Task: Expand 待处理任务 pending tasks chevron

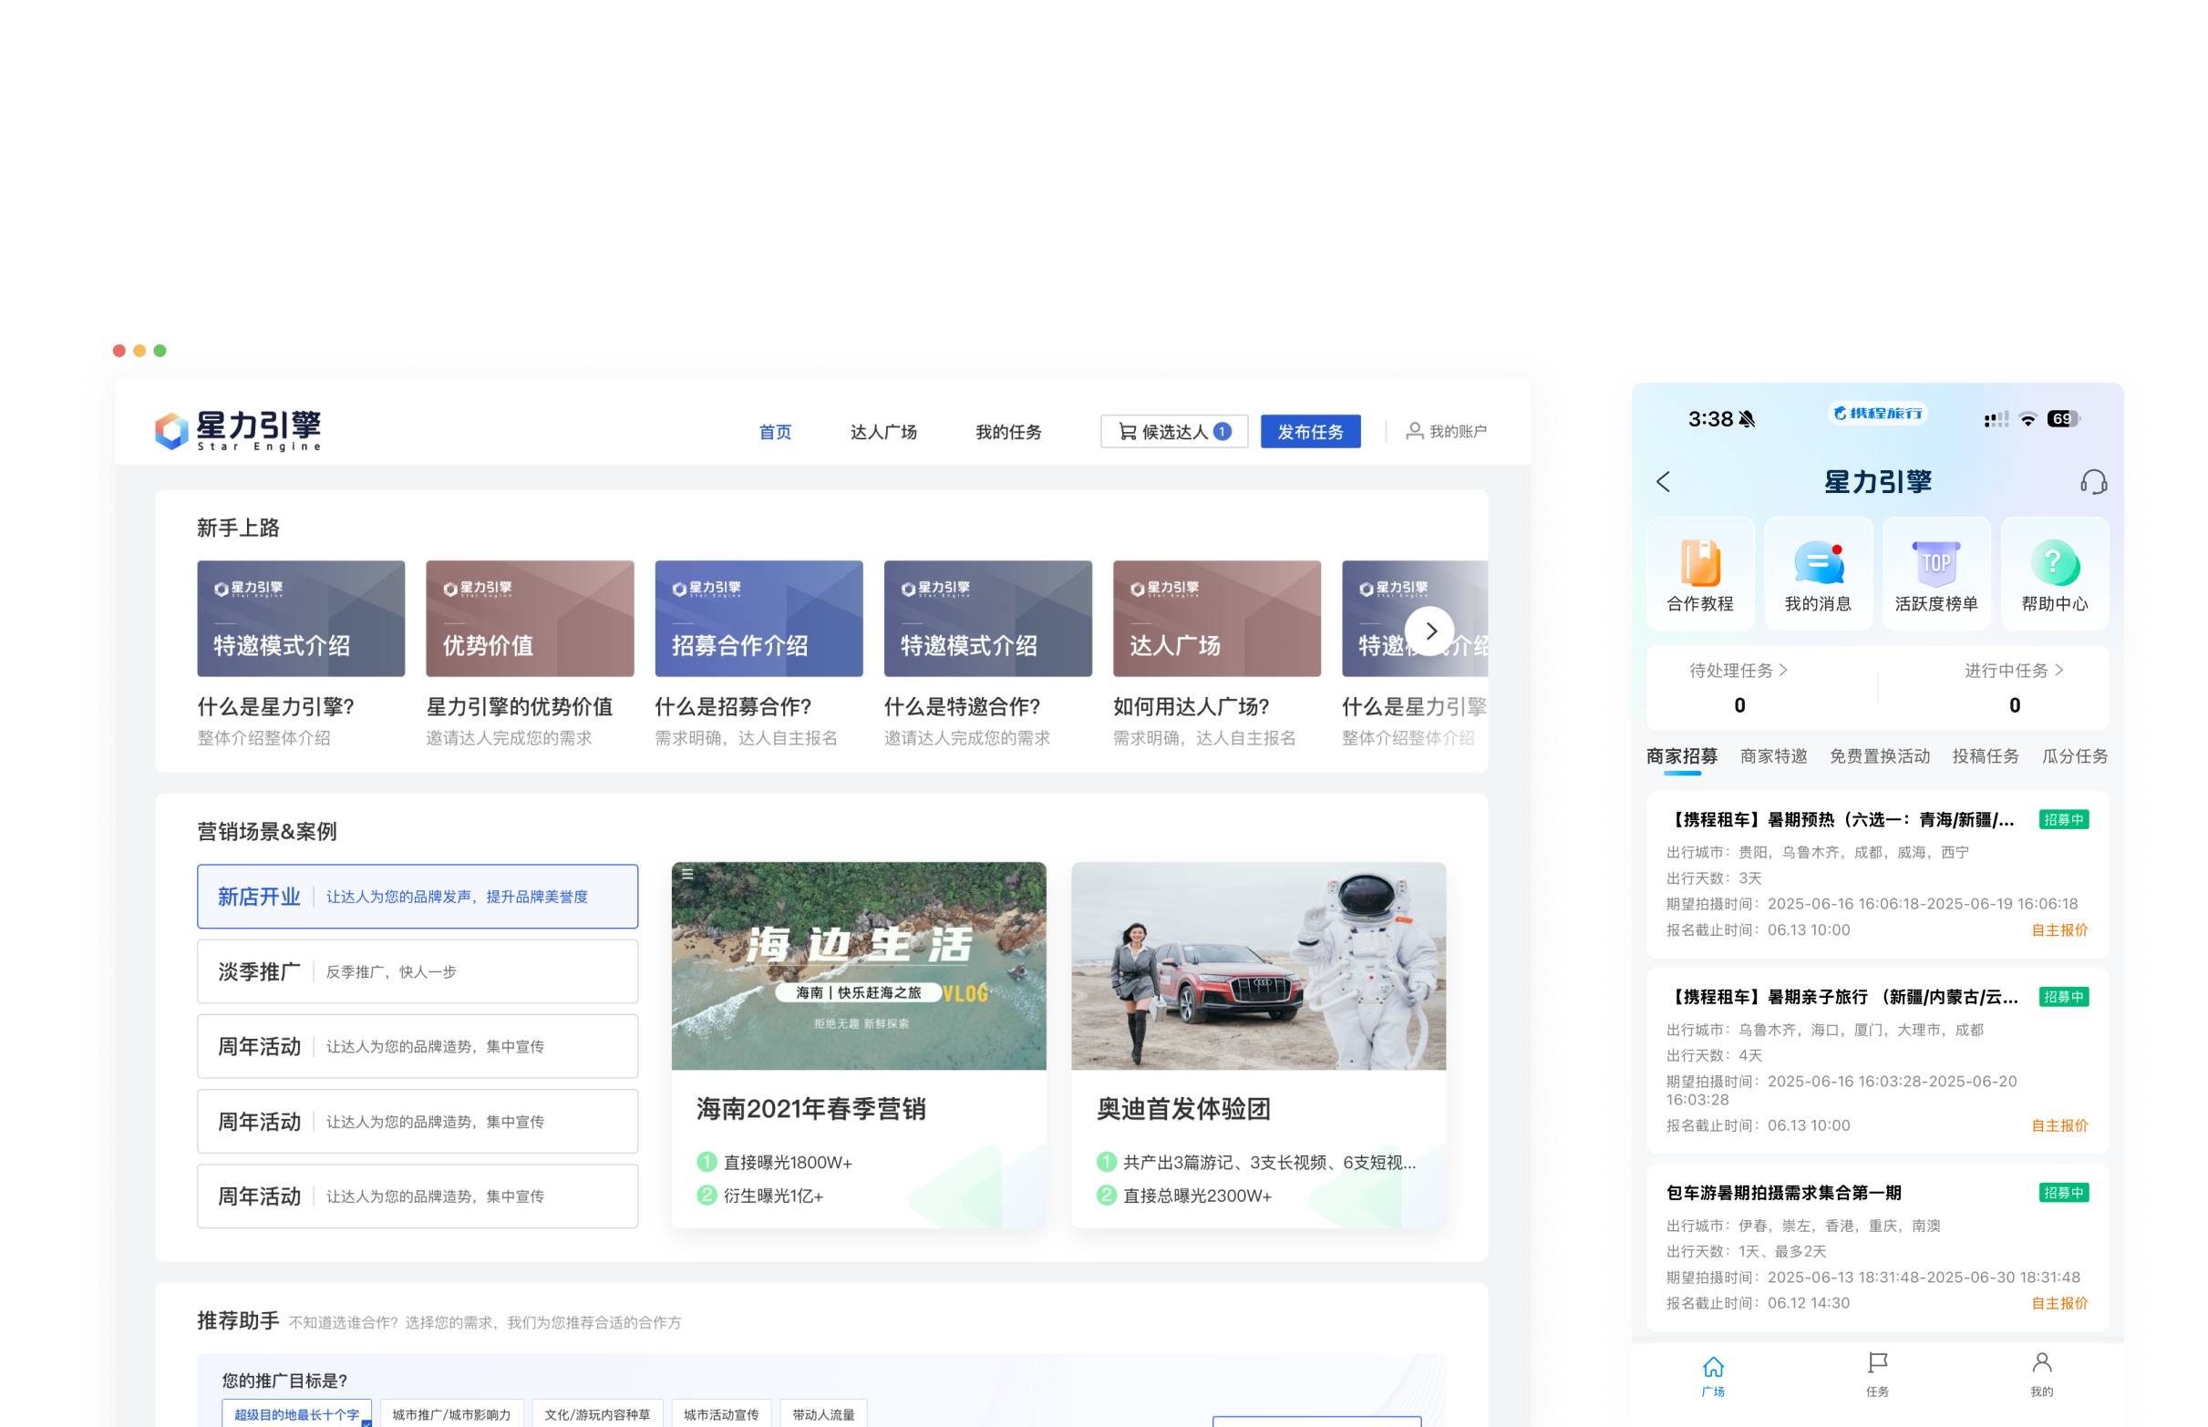Action: pos(1782,670)
